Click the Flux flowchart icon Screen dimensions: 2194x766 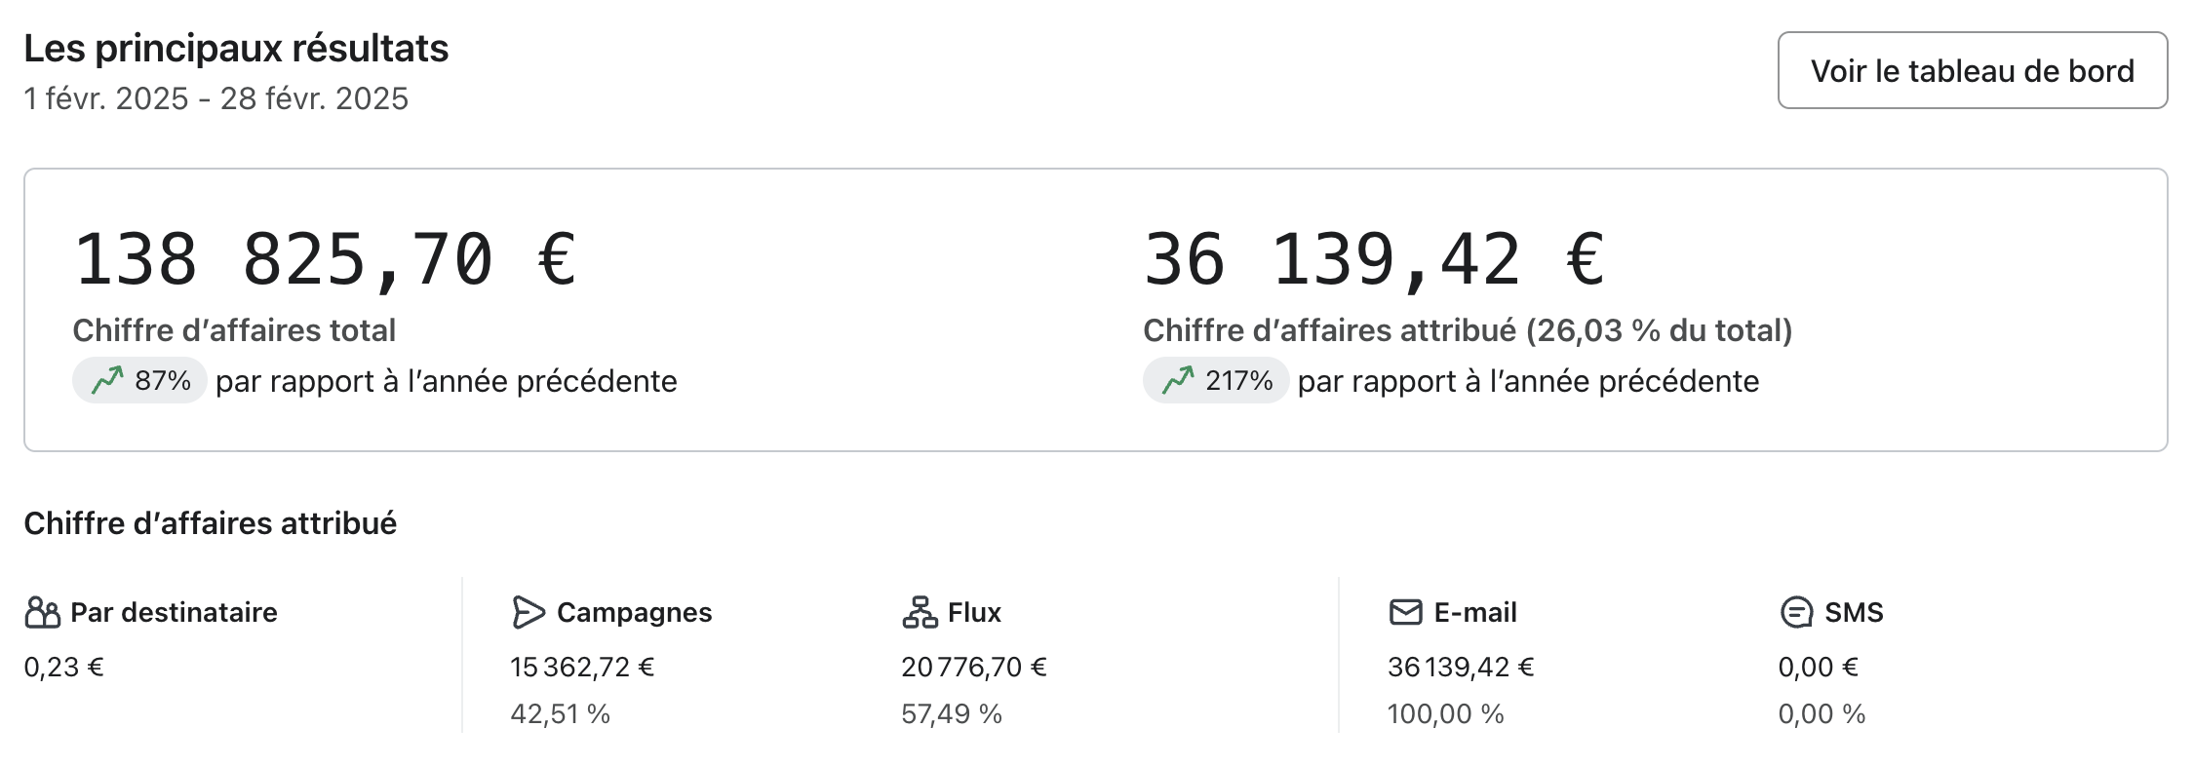point(920,612)
